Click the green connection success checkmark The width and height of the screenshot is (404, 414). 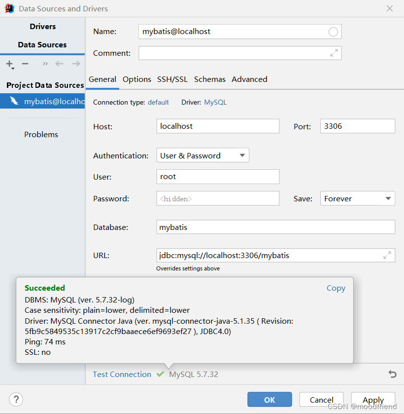[160, 374]
